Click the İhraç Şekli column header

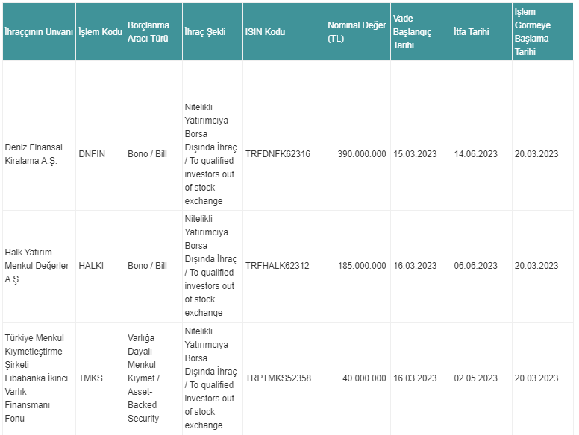(205, 32)
